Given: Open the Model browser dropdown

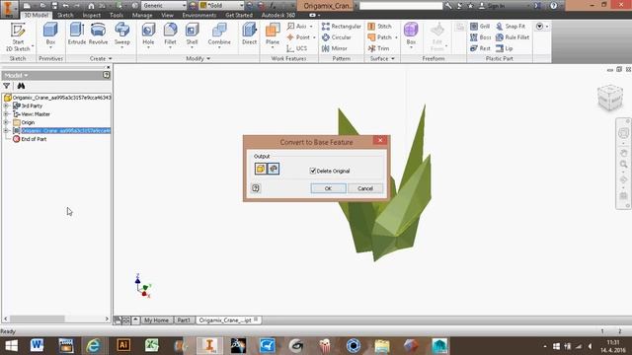Looking at the screenshot, I should 16,75.
